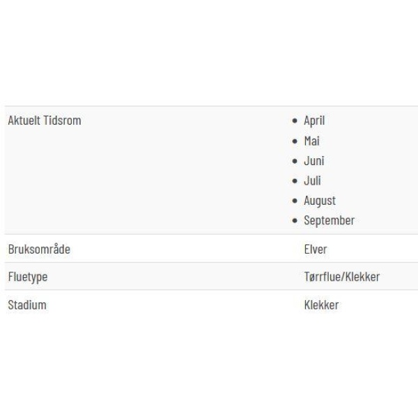Click the bullet point before August
This screenshot has height=418, width=418.
295,201
